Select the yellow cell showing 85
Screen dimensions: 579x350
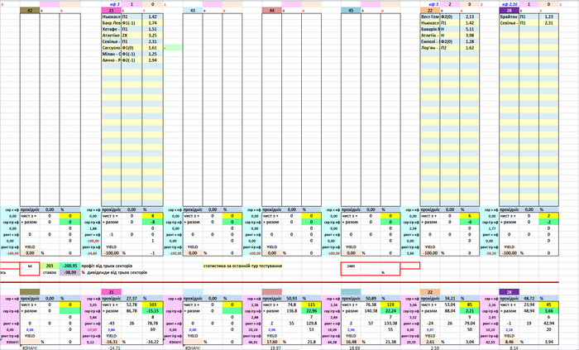[470, 304]
